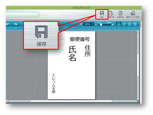The height and width of the screenshot is (115, 153).
Task: Rotate the page to 90°
Action: point(124,24)
